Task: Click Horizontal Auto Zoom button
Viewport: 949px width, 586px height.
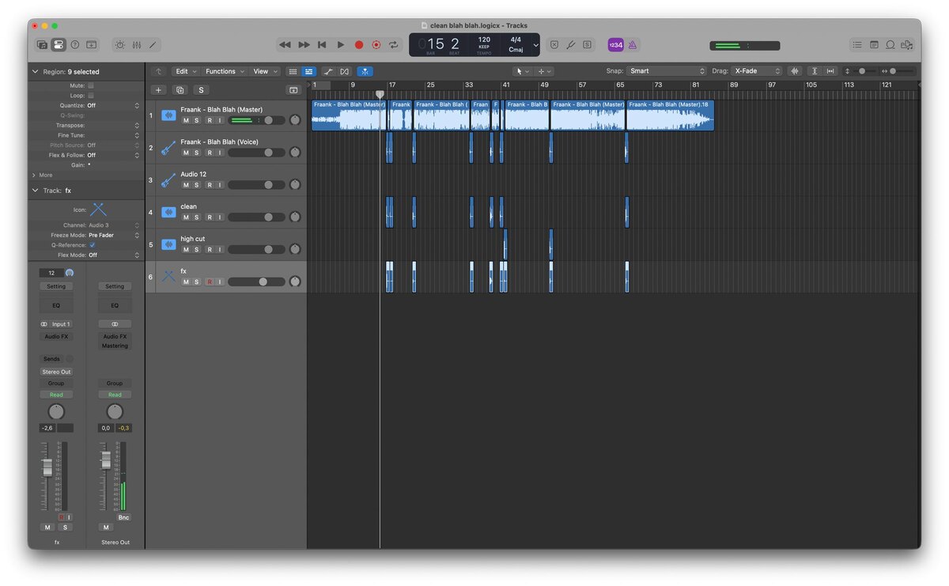Action: click(830, 71)
